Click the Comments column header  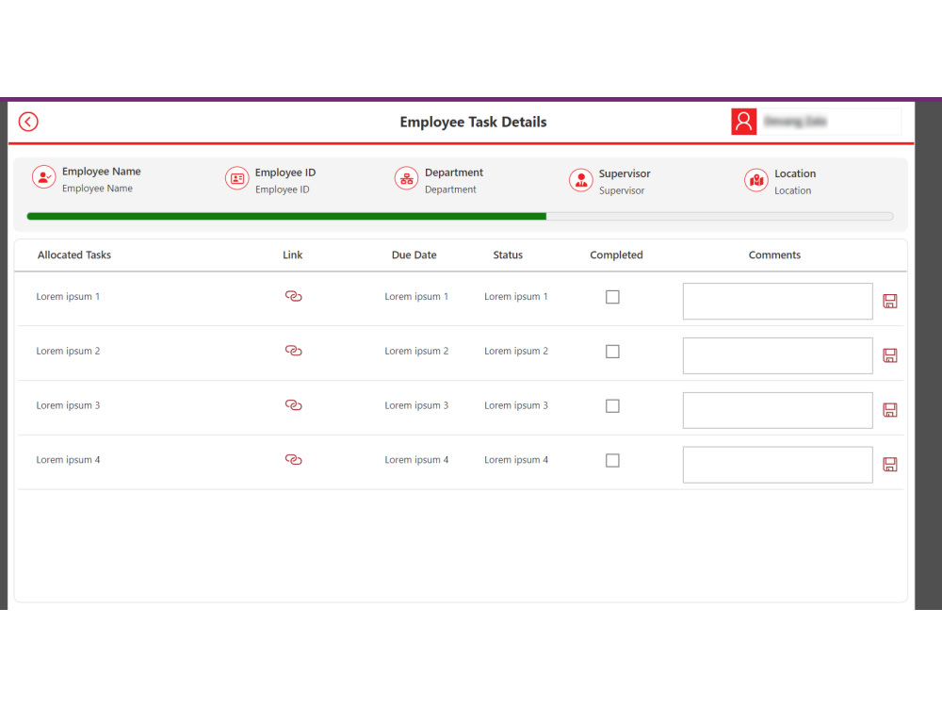click(774, 255)
